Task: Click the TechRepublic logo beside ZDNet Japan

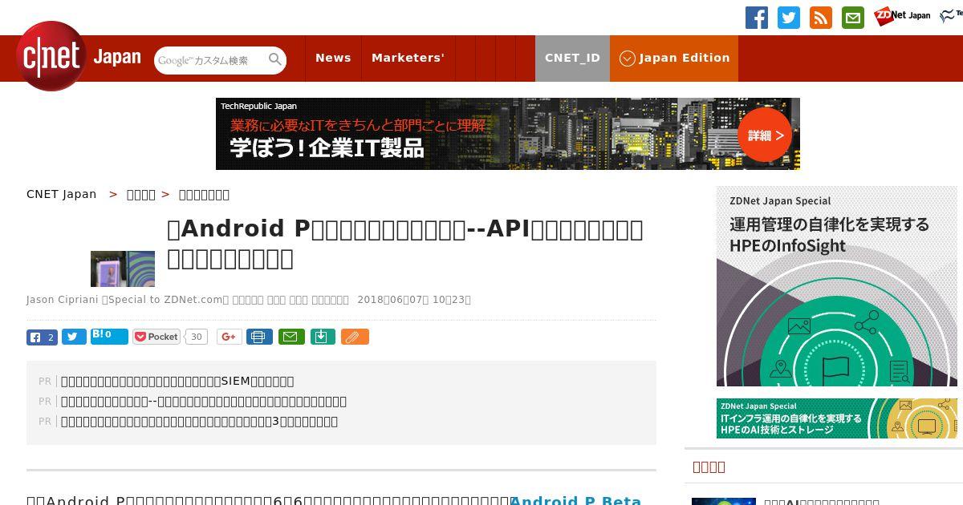Action: [x=952, y=15]
